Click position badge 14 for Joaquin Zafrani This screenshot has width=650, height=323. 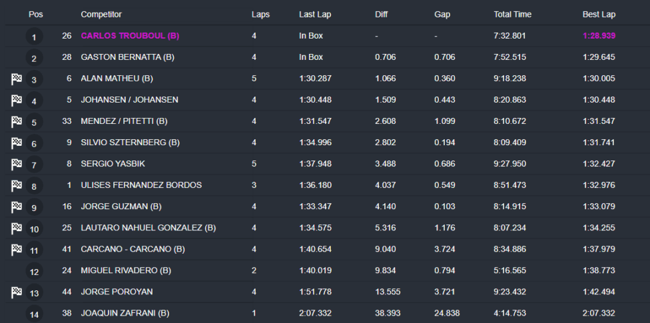[35, 314]
